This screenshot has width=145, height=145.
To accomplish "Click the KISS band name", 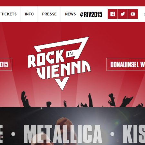I will tap(134, 134).
